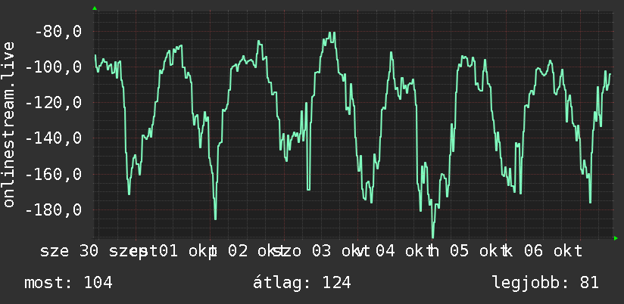The height and width of the screenshot is (304, 624).
Task: Click the -100,0 y-axis label
Action: [54, 67]
